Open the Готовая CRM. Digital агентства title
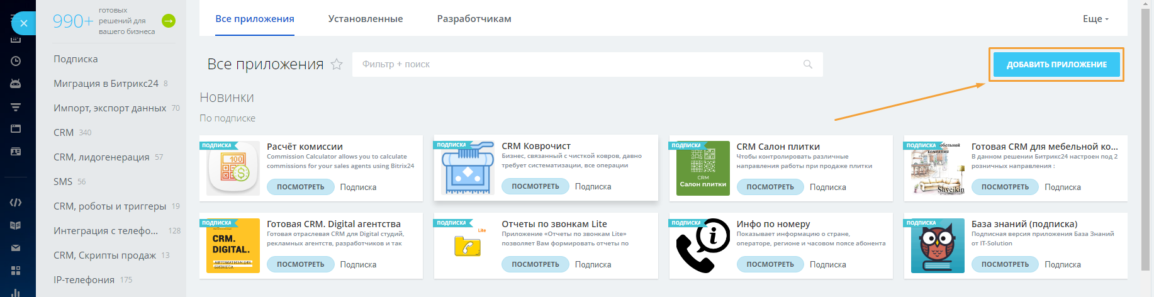The image size is (1154, 297). pos(333,224)
